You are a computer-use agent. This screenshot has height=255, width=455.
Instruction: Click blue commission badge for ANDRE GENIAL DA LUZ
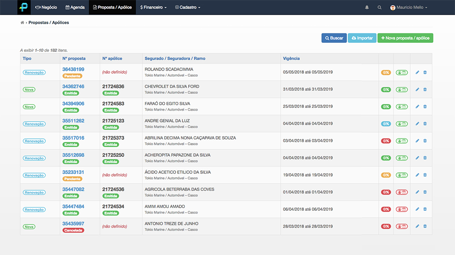(x=386, y=124)
